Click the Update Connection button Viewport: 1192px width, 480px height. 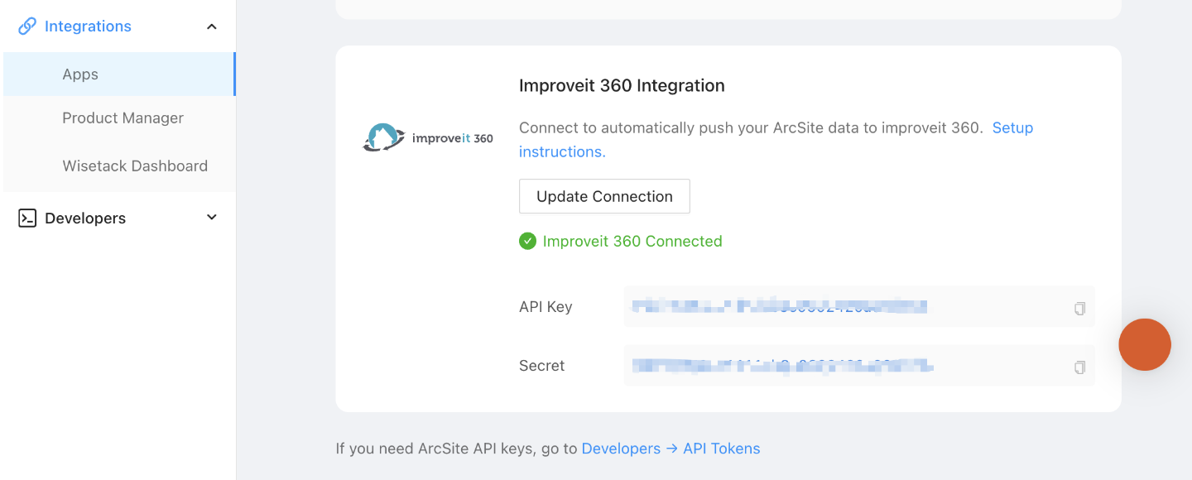tap(604, 196)
